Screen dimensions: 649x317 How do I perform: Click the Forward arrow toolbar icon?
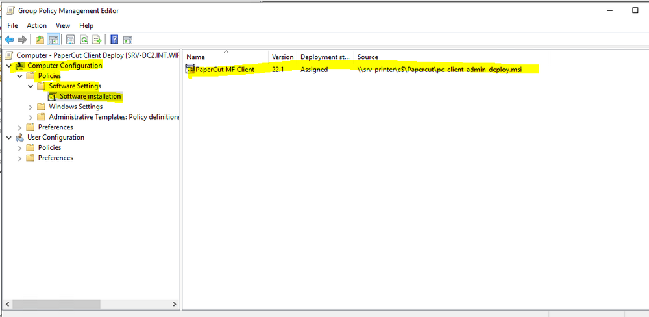pyautogui.click(x=22, y=40)
